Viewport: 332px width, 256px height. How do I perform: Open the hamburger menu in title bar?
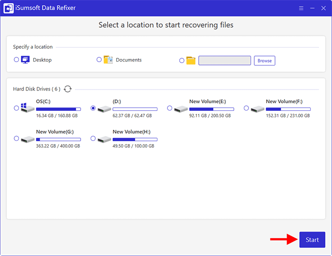301,8
